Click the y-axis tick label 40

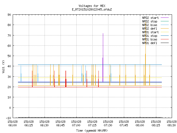[x=9, y=66]
